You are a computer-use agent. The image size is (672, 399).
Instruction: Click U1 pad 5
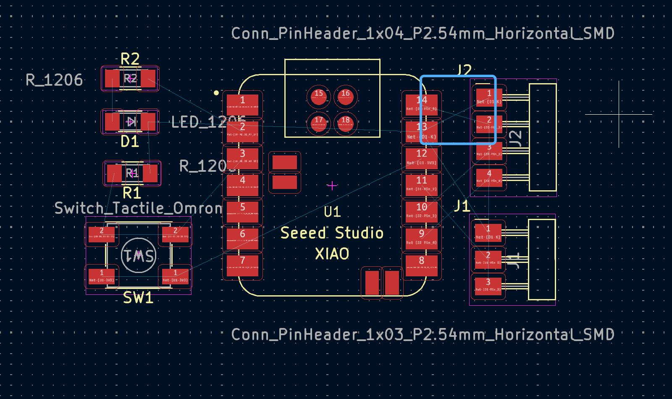click(x=242, y=212)
